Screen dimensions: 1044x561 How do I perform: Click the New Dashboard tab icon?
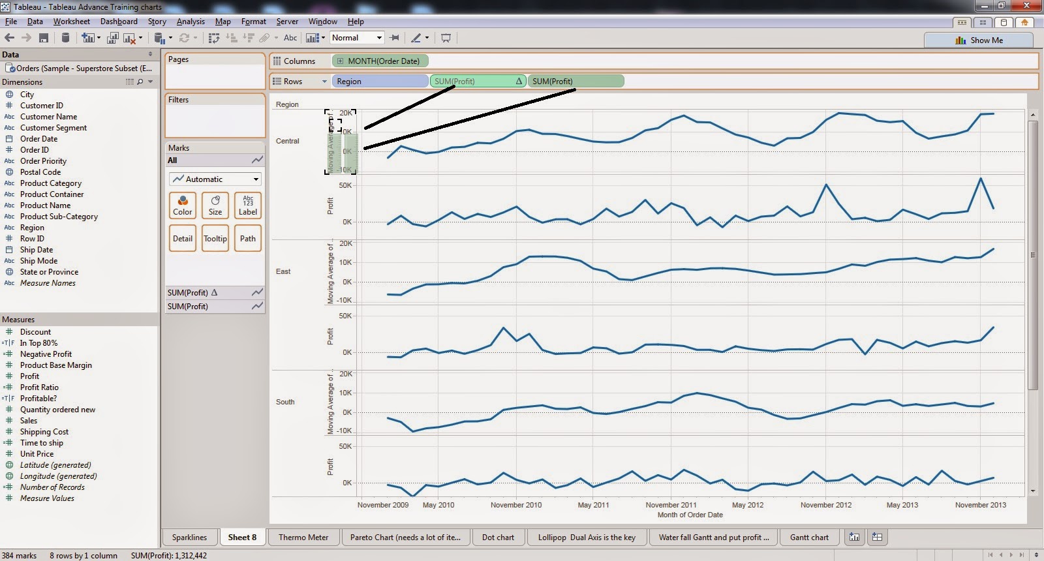(877, 537)
